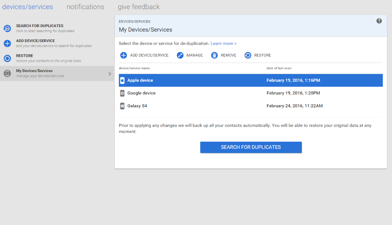Image resolution: width=392 pixels, height=225 pixels.
Task: Select the Galaxy S4 device row
Action: 251,106
